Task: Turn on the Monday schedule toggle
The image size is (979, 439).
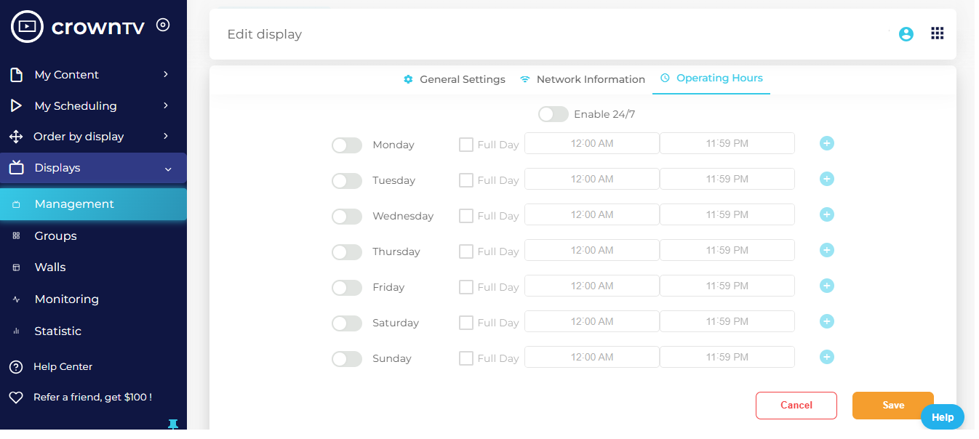Action: pos(347,145)
